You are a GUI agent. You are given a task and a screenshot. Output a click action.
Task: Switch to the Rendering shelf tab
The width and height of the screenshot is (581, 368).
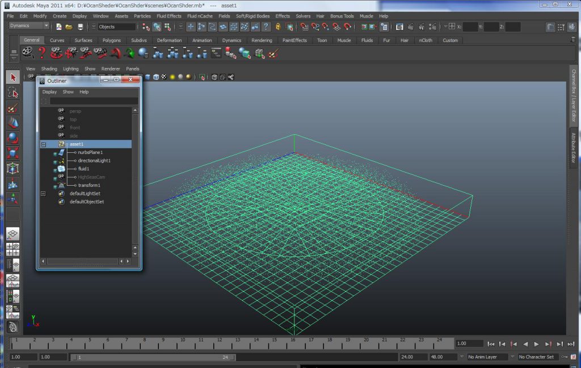click(x=262, y=40)
